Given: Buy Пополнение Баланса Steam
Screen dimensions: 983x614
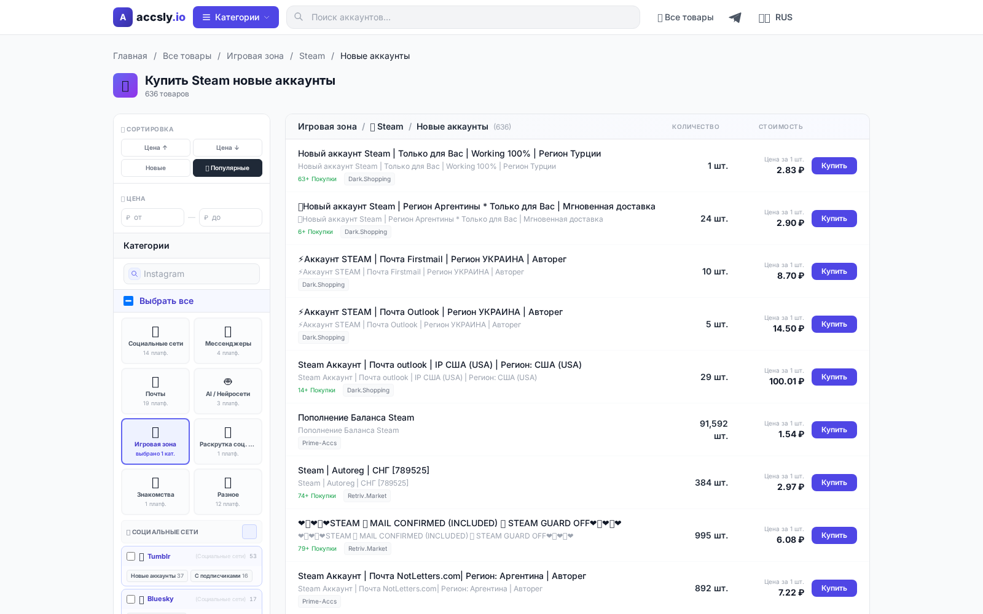Looking at the screenshot, I should 834,430.
